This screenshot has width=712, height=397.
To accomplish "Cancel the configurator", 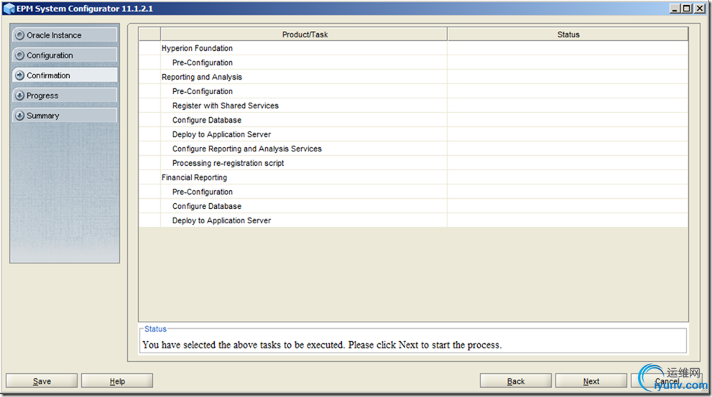I will (667, 381).
